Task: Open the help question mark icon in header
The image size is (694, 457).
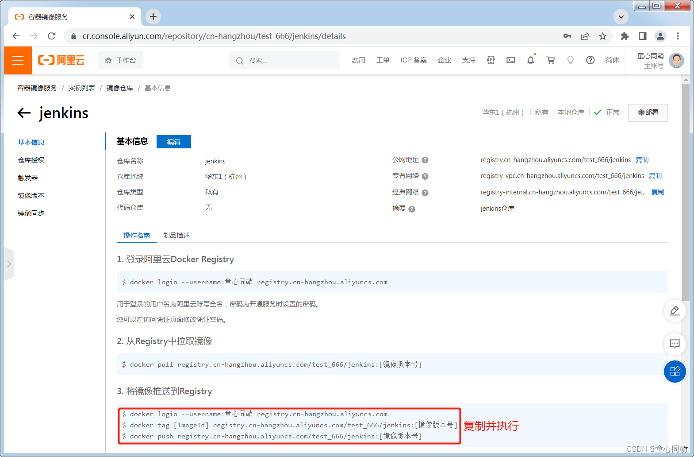Action: pyautogui.click(x=590, y=60)
